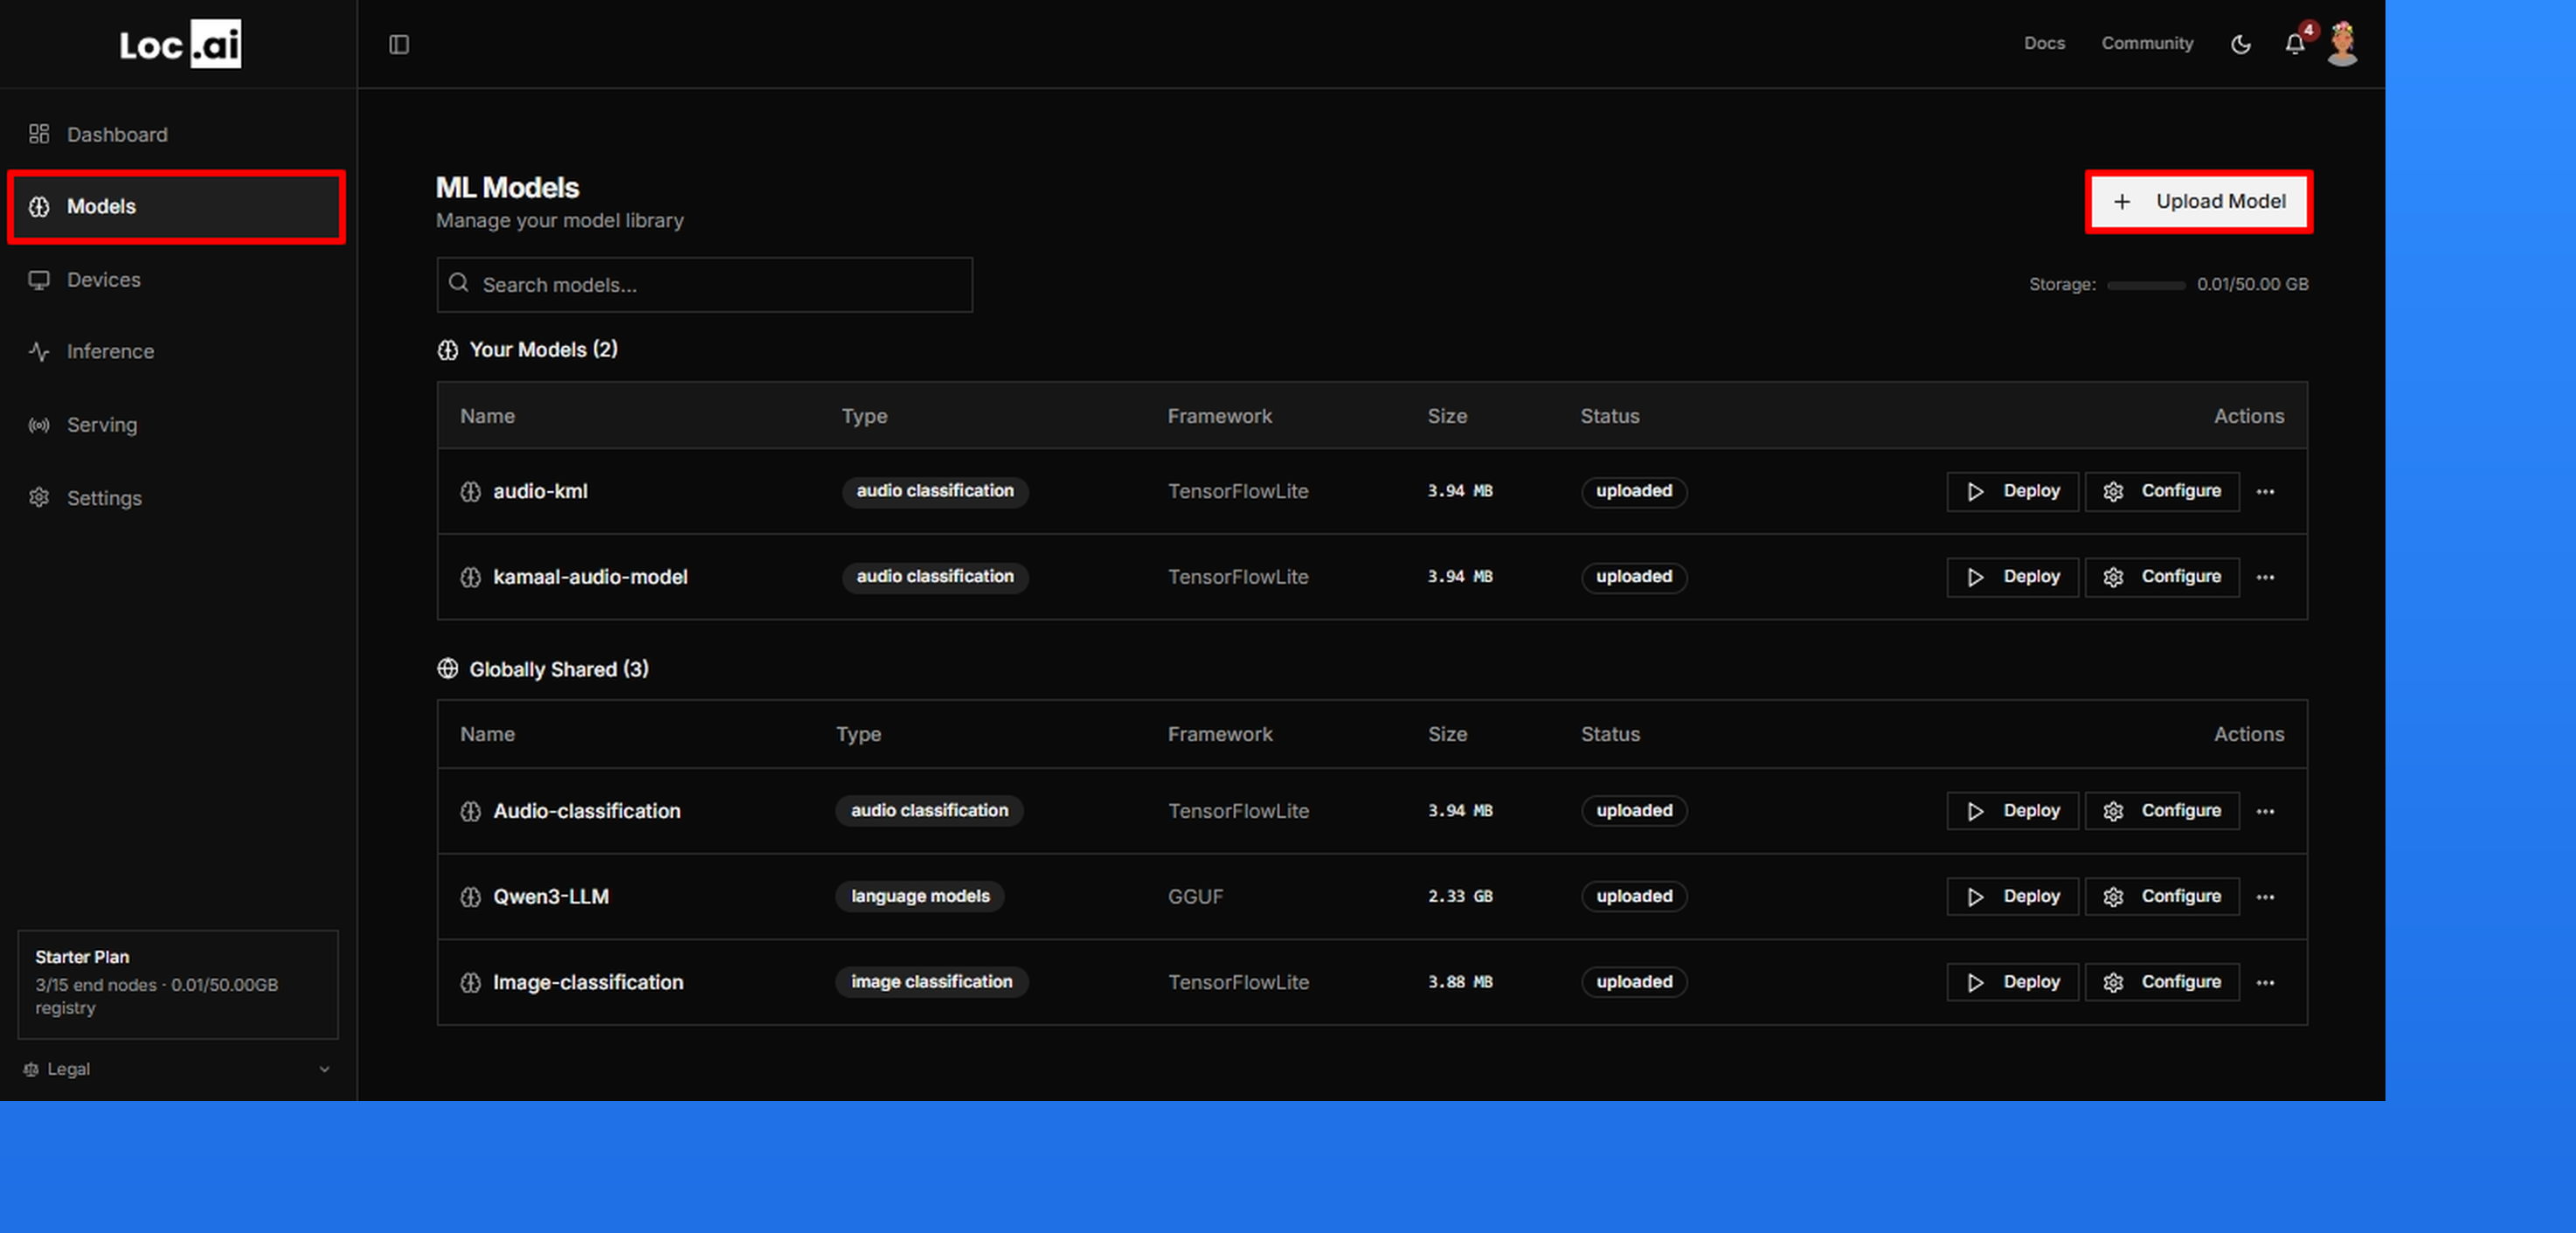Configure the Image-classification model
Screen dimensions: 2576x1233
click(x=2161, y=982)
